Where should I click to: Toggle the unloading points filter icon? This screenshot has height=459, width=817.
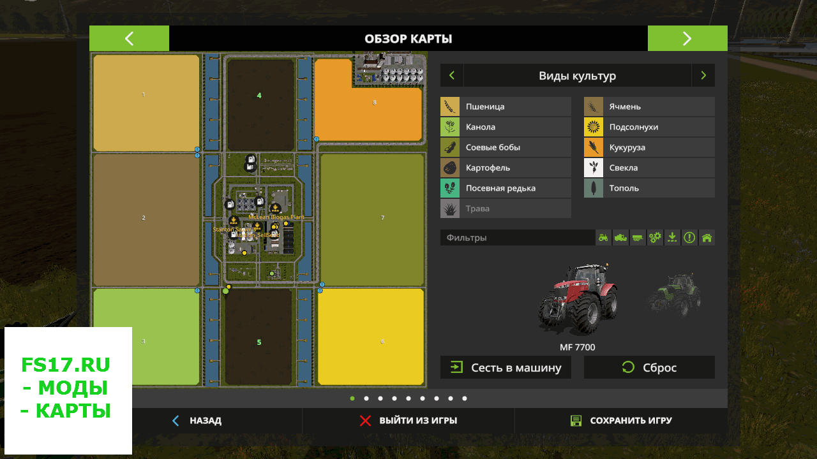tap(672, 238)
